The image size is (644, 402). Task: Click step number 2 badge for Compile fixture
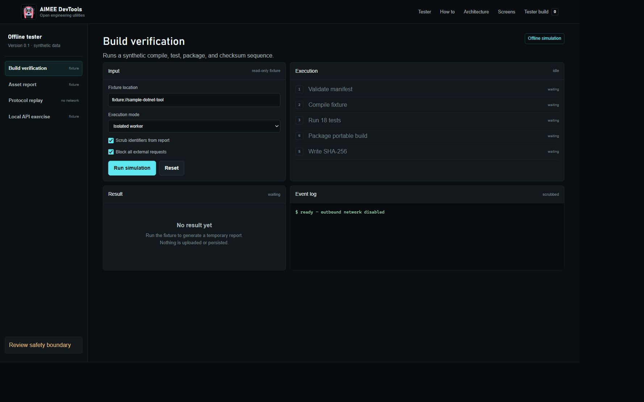pyautogui.click(x=299, y=105)
